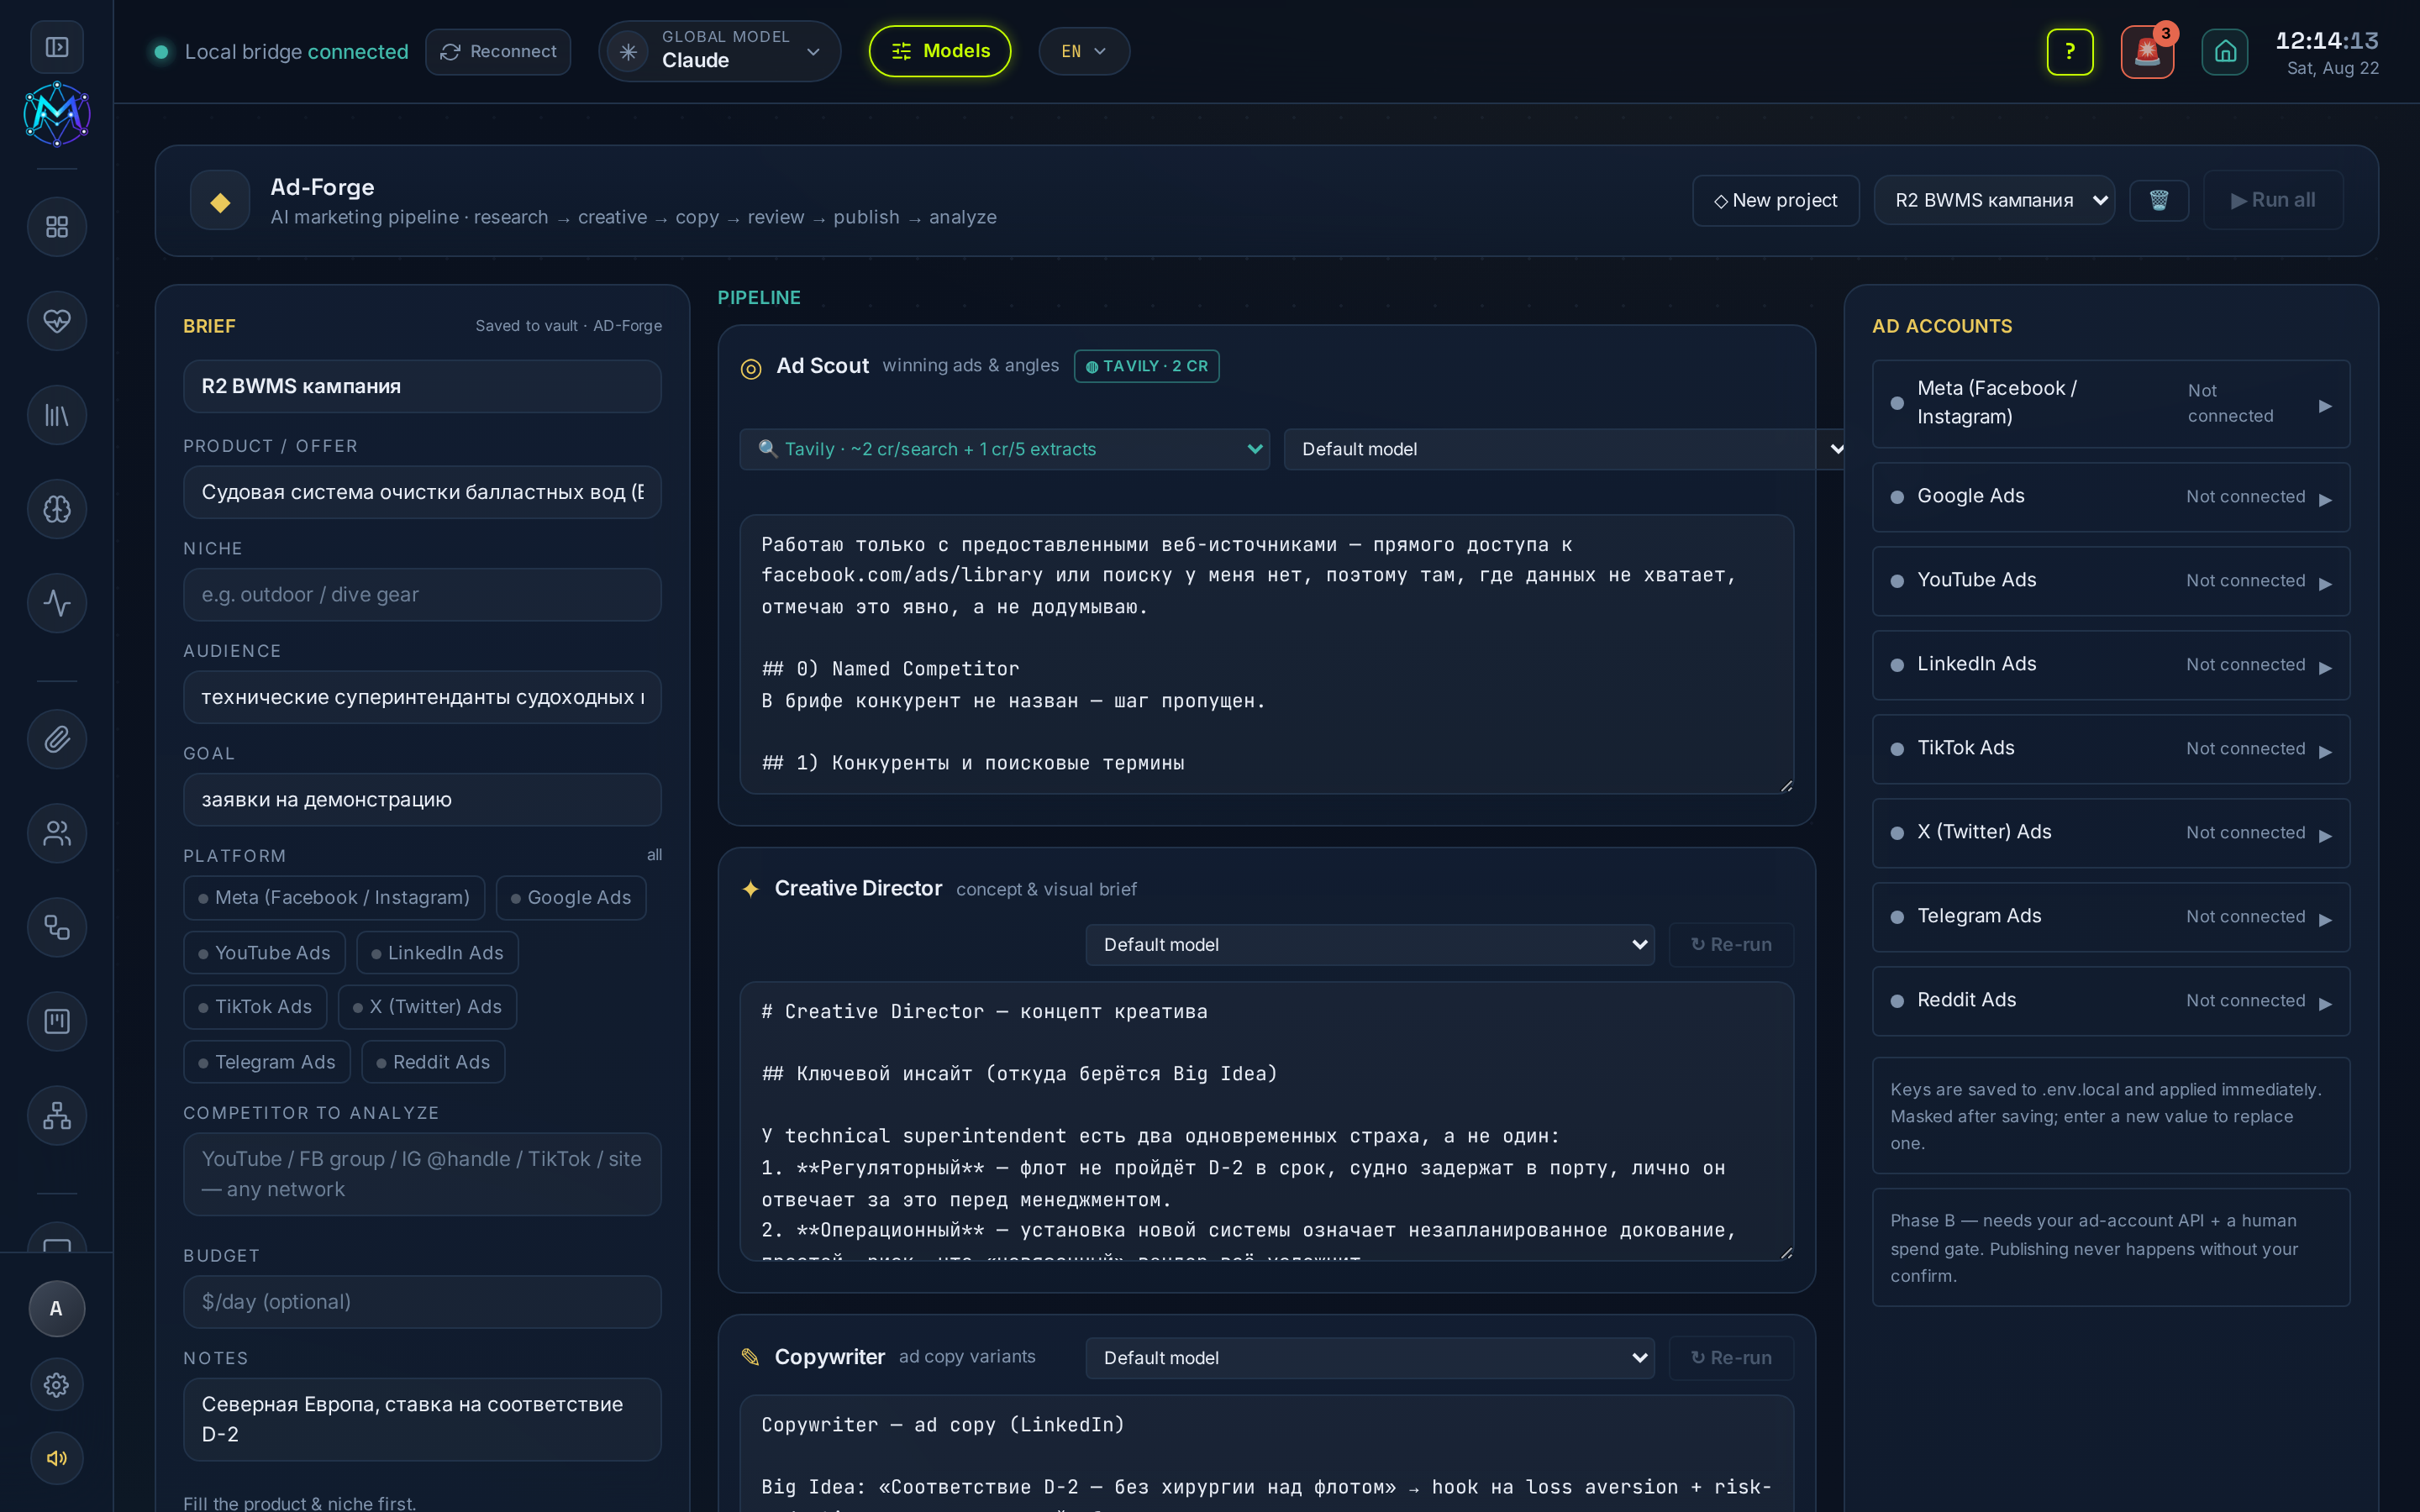2420x1512 pixels.
Task: Toggle the speaker sound icon
Action: pos(57,1458)
